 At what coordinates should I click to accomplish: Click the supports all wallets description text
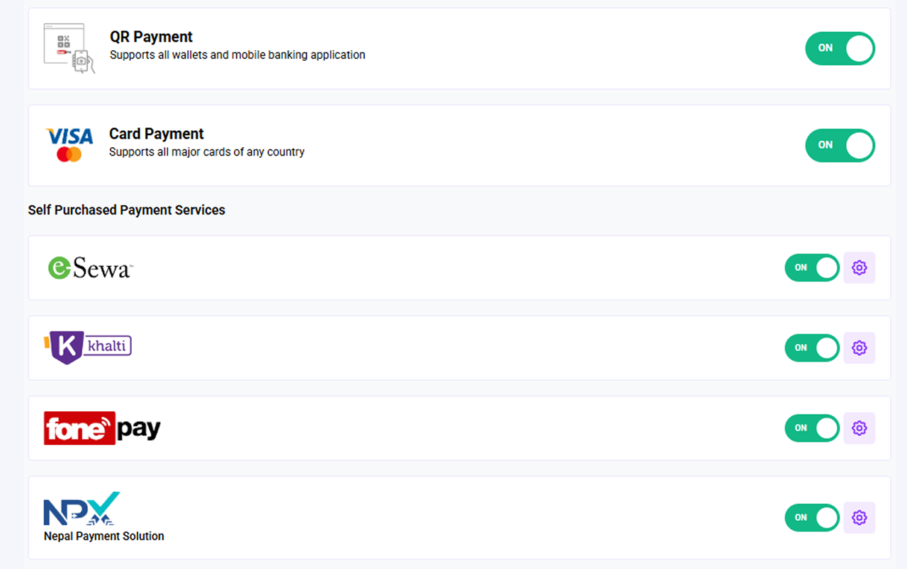coord(237,54)
